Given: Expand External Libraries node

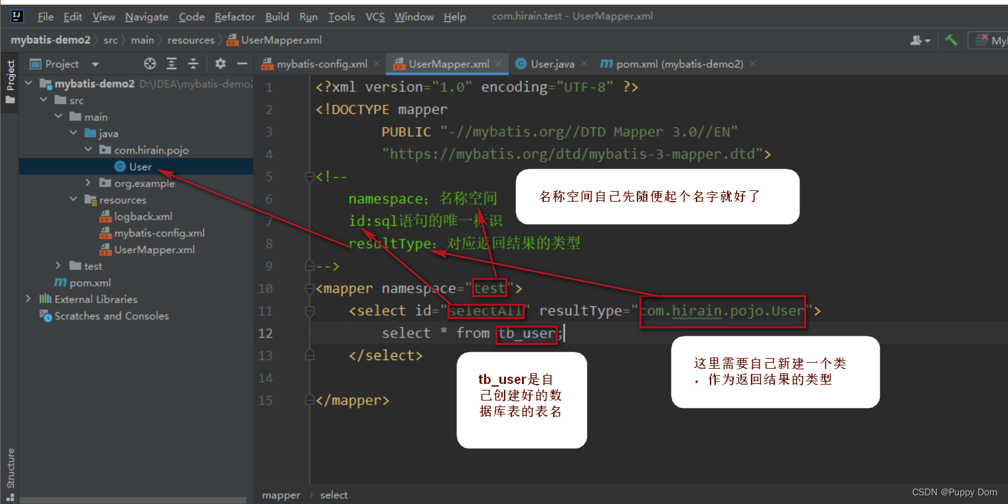Looking at the screenshot, I should [29, 299].
